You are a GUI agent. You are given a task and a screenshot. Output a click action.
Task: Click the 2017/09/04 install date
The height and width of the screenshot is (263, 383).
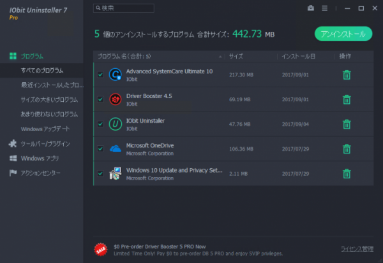pos(296,124)
